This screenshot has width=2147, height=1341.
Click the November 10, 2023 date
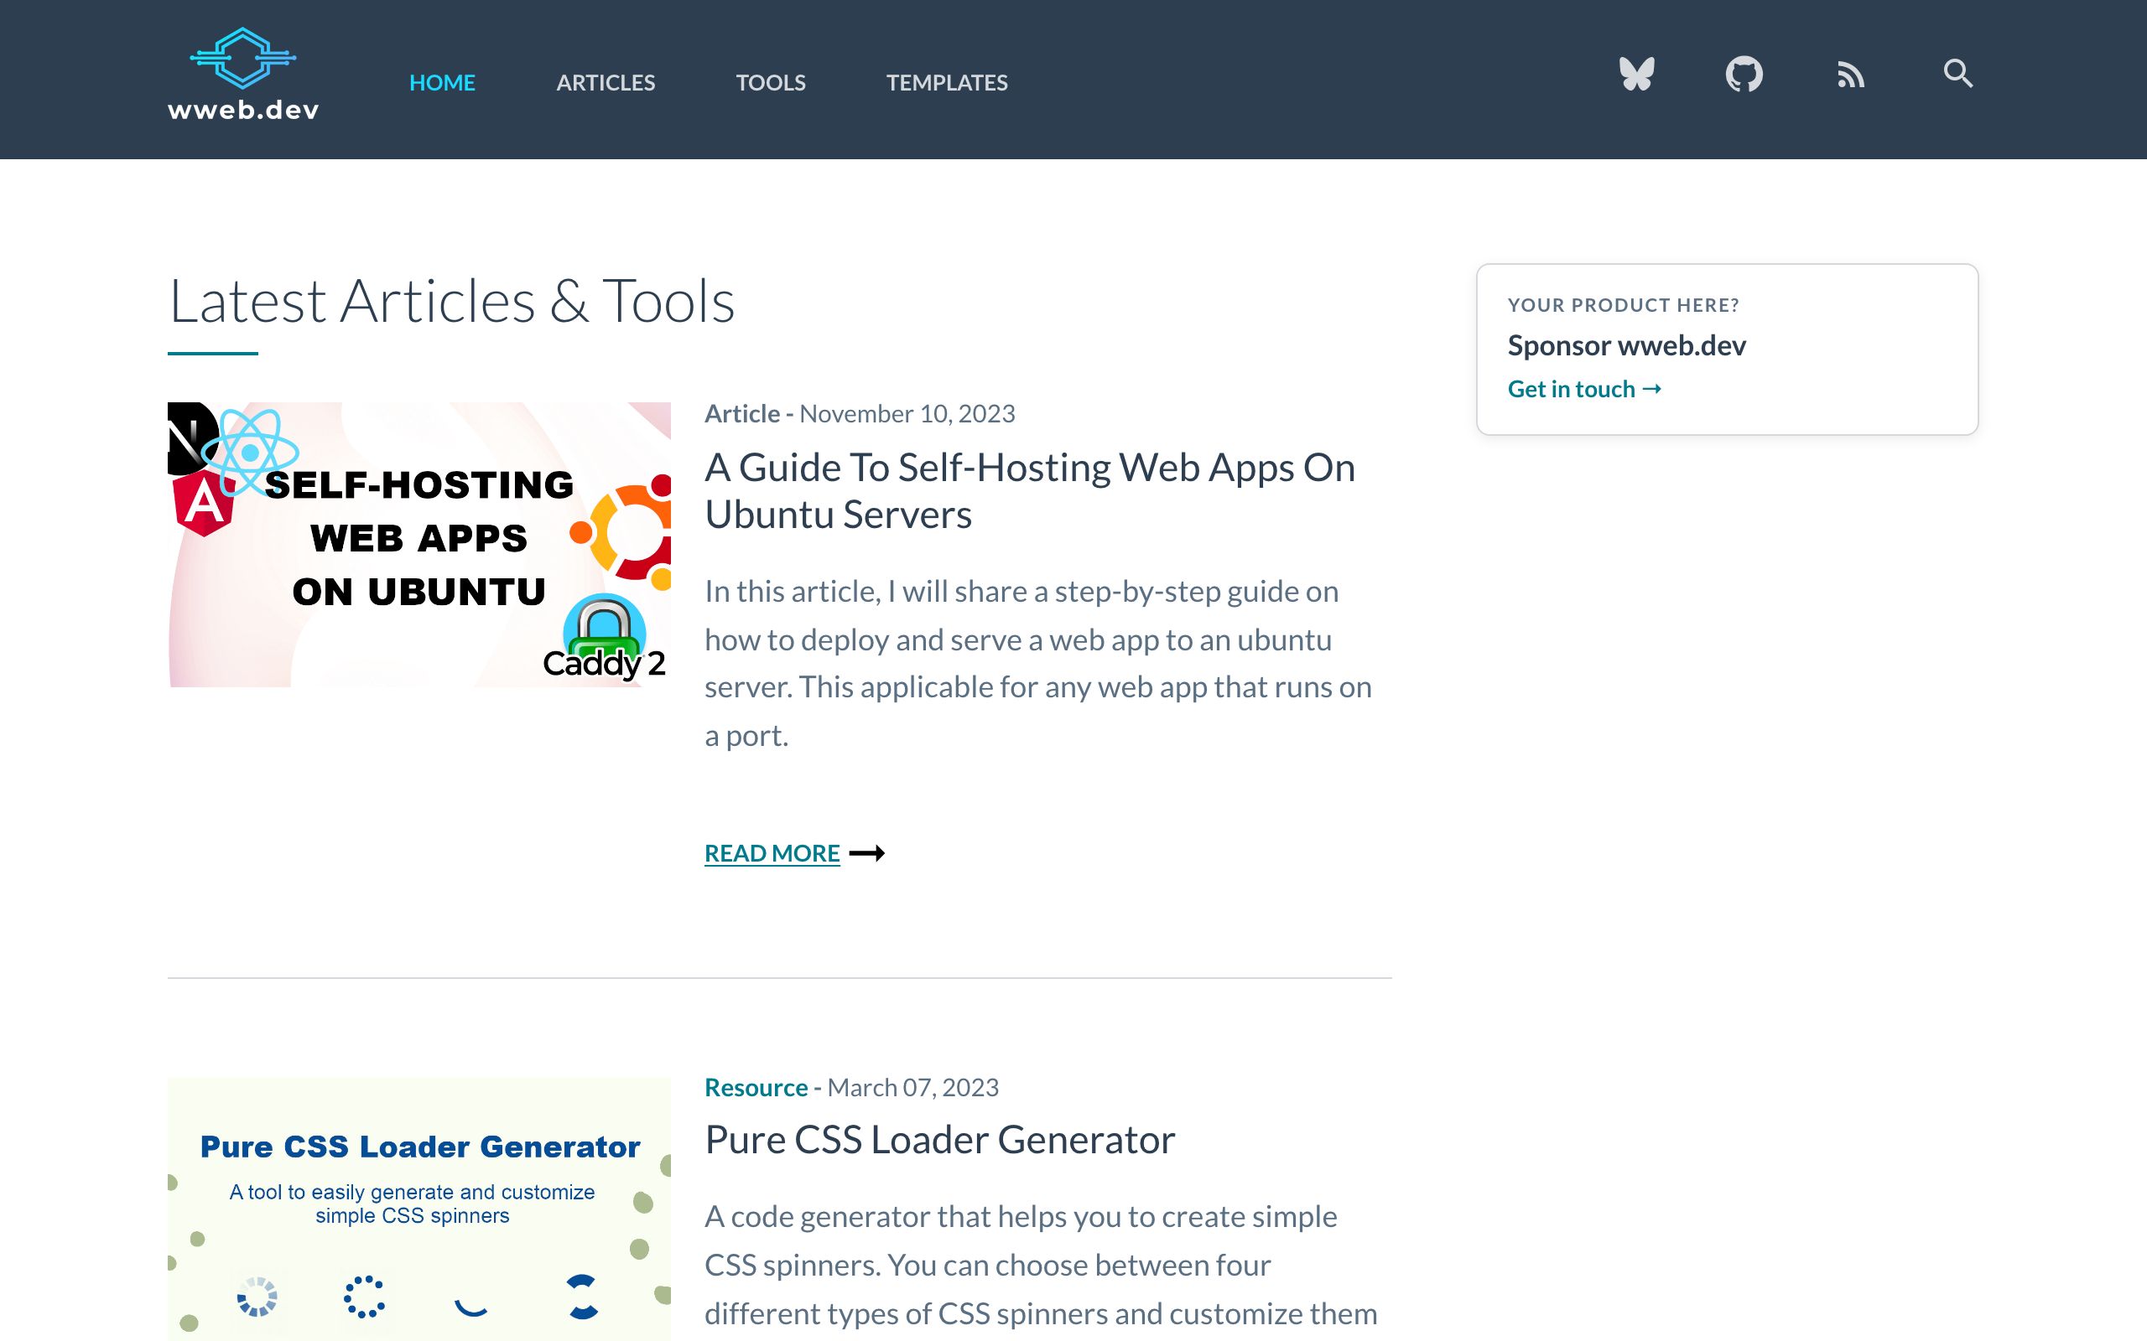[907, 413]
